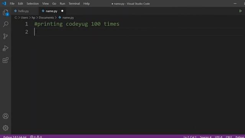This screenshot has width=245, height=138.
Task: Click the warnings count icon in status bar
Action: click(38, 137)
